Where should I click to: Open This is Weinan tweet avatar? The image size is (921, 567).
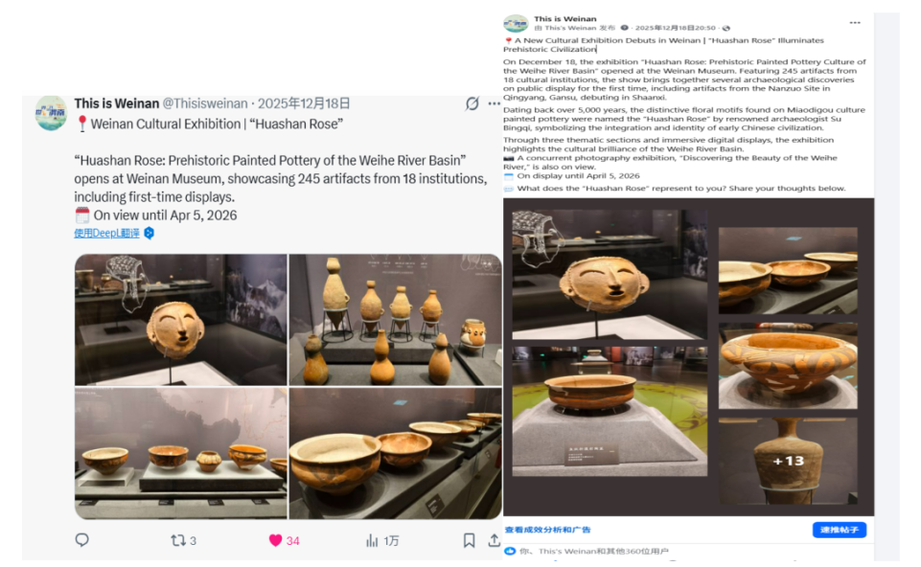(51, 113)
